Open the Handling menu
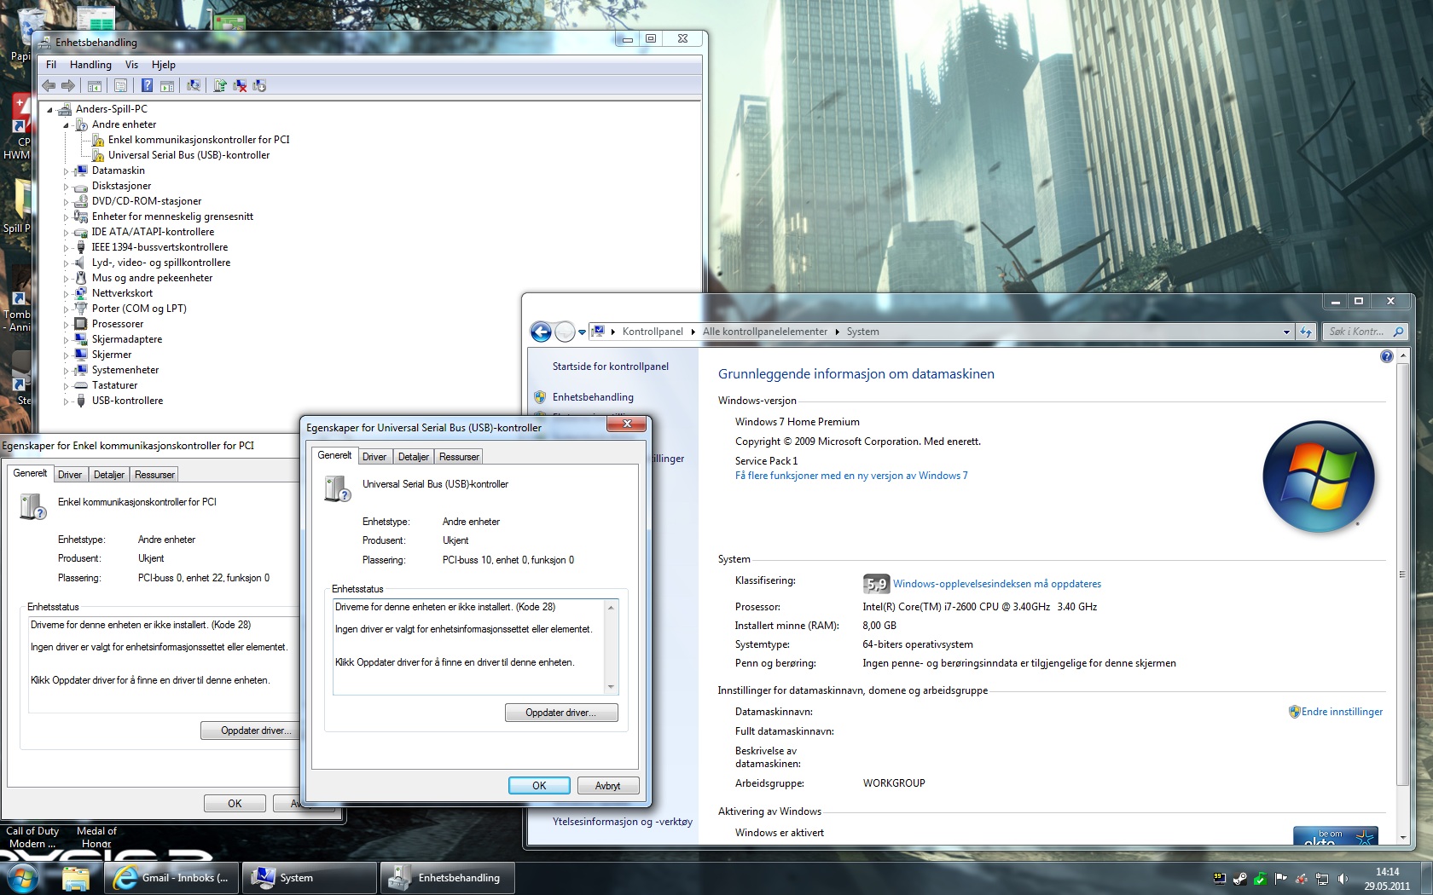Image resolution: width=1433 pixels, height=895 pixels. [x=90, y=65]
